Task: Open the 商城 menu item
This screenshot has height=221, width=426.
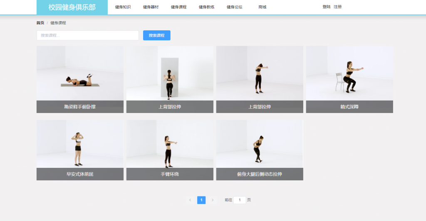Action: pos(263,7)
